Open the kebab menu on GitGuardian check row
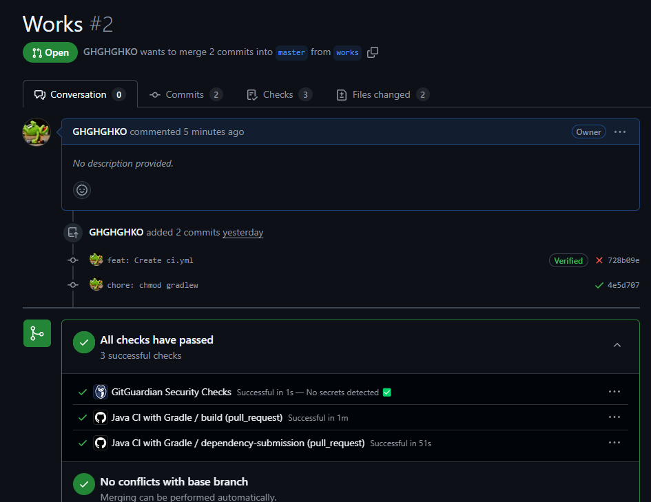Viewport: 651px width, 502px height. [x=614, y=391]
